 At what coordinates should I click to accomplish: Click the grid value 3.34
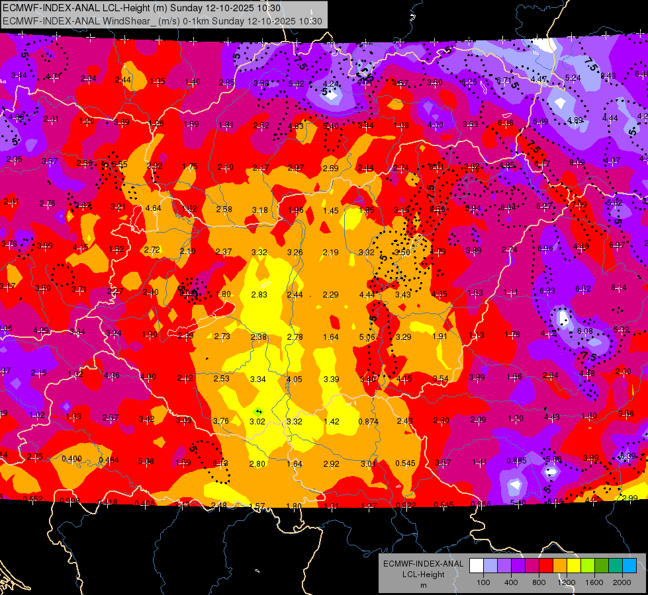click(258, 379)
